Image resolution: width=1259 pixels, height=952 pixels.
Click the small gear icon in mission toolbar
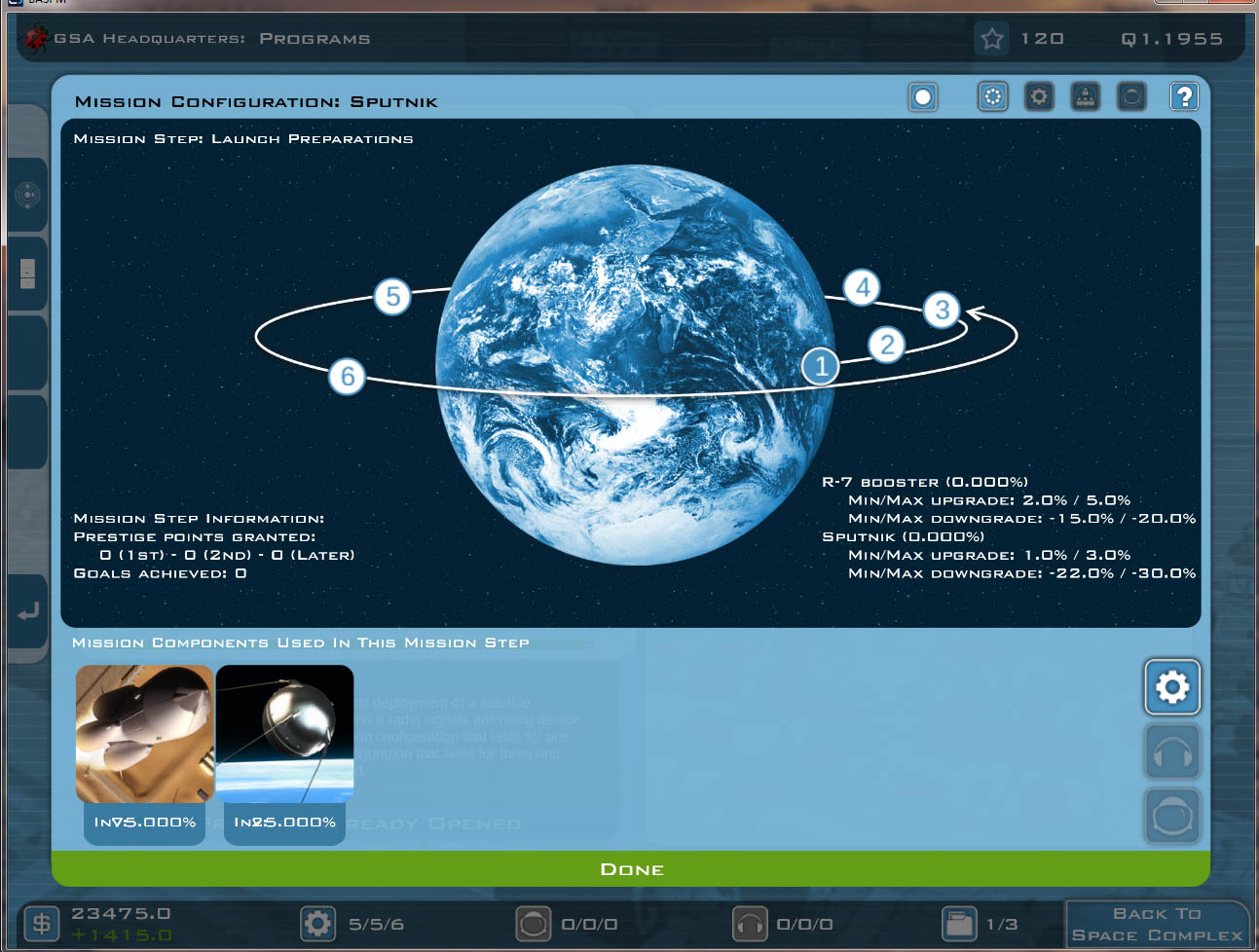pyautogui.click(x=1039, y=96)
